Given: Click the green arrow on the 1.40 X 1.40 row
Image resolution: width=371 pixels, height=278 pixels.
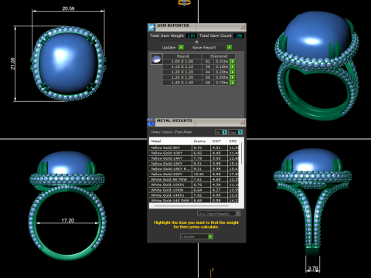Looking at the screenshot, I should [233, 83].
